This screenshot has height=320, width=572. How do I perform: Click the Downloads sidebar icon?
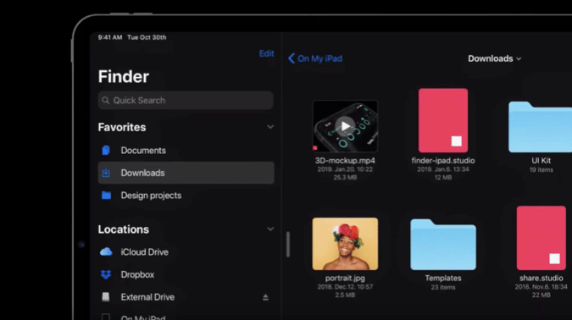[x=106, y=173]
